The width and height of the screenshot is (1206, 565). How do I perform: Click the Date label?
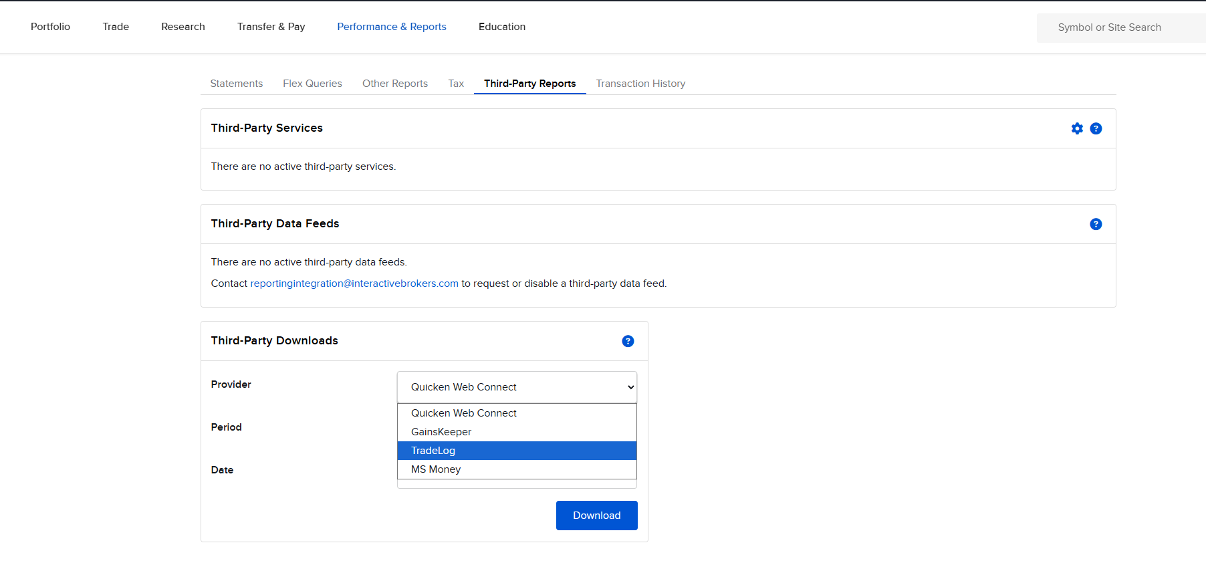[x=223, y=470]
